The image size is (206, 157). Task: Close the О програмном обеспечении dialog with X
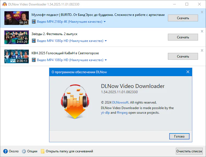click(188, 72)
